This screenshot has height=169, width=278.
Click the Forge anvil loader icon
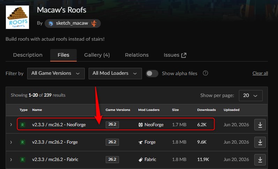click(141, 142)
